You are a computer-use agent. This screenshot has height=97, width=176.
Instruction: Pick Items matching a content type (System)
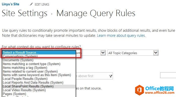tap(39, 64)
